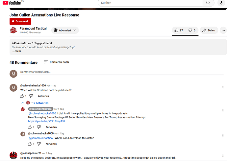Collapse the 2 Antworten replies

pyautogui.click(x=35, y=103)
